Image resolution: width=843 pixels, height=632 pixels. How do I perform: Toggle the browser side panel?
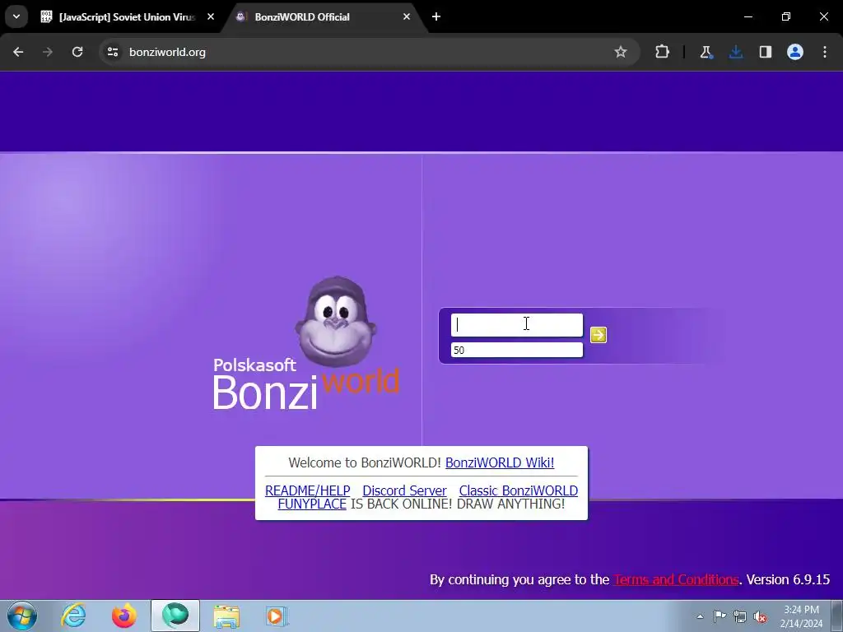pyautogui.click(x=766, y=52)
